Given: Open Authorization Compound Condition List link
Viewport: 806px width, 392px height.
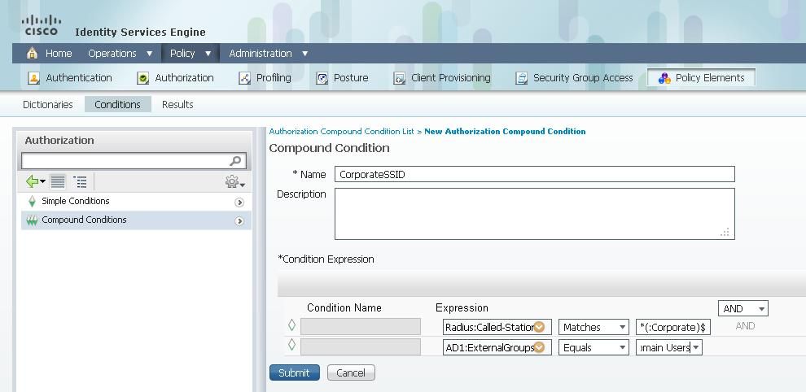Looking at the screenshot, I should pos(342,132).
